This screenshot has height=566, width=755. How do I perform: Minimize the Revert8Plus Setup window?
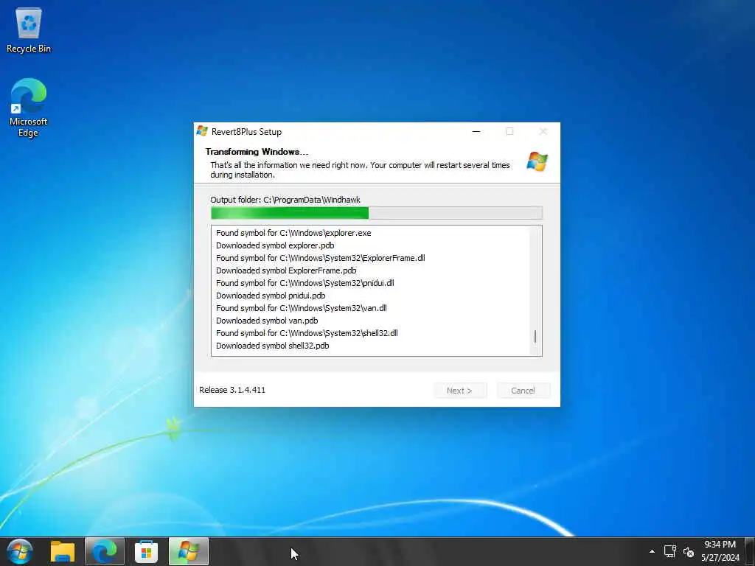tap(476, 131)
